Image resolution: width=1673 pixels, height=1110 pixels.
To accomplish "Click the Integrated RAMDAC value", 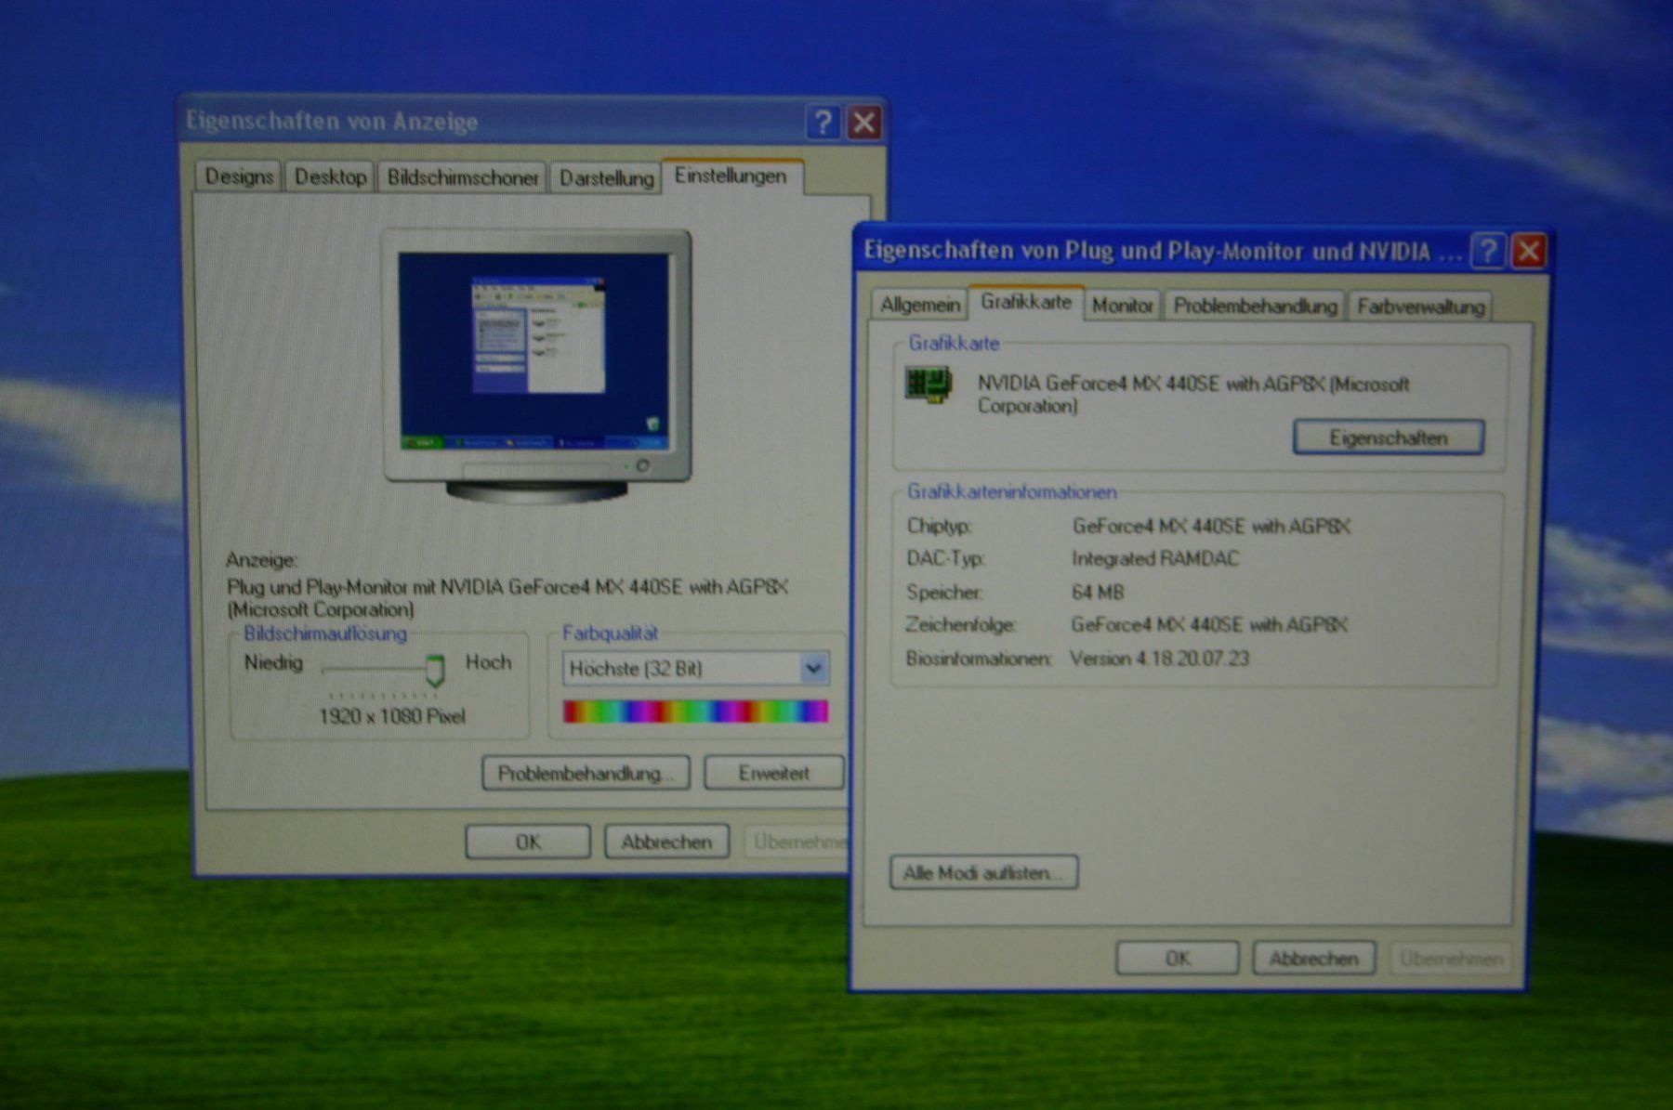I will pyautogui.click(x=1155, y=558).
